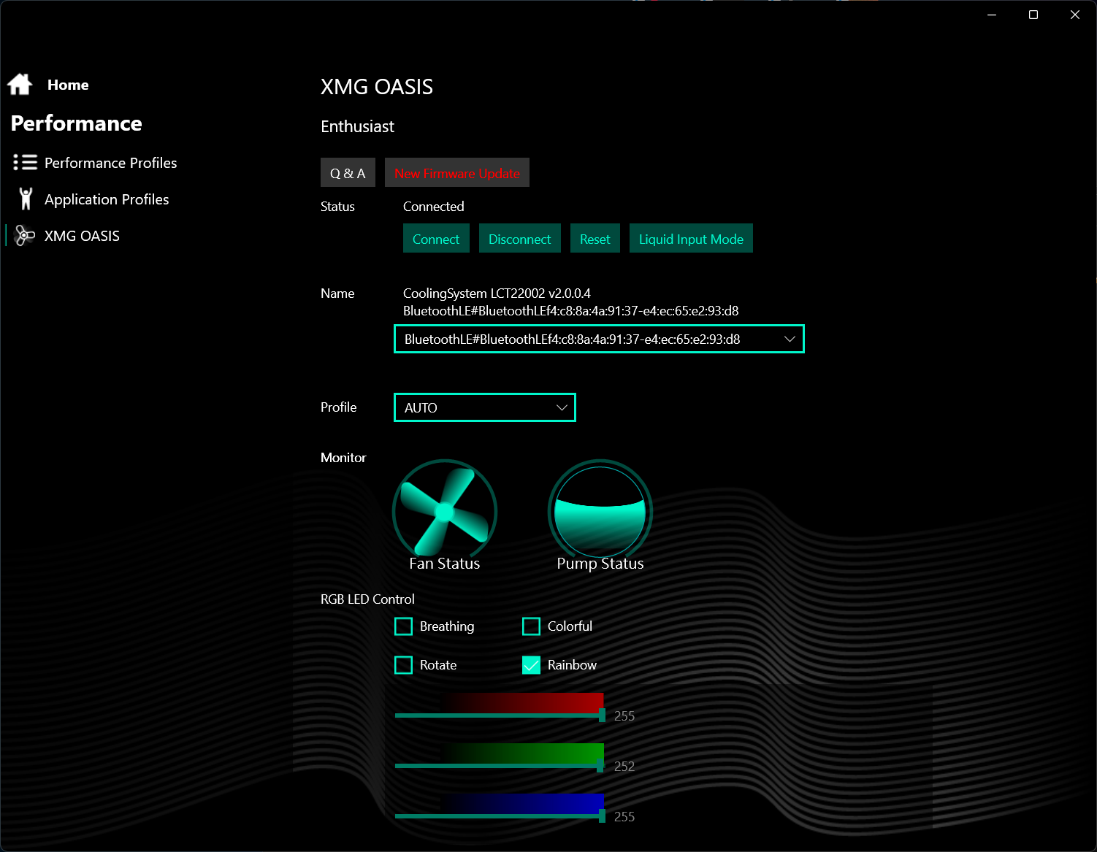Tick the Rotate LED checkbox
The height and width of the screenshot is (852, 1097).
coord(404,665)
